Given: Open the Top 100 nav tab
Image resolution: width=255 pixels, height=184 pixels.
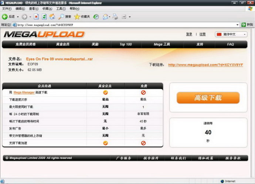Looking at the screenshot, I should [126, 44].
